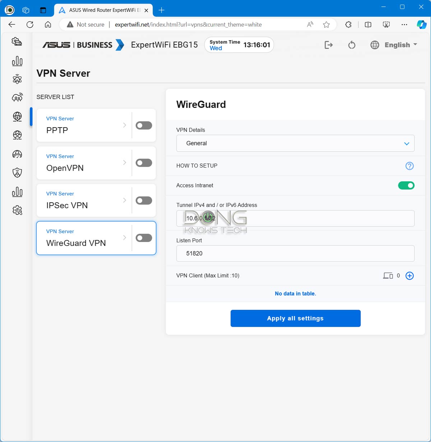Enable the WireGuard VPN server toggle
The image size is (431, 442).
click(x=144, y=238)
